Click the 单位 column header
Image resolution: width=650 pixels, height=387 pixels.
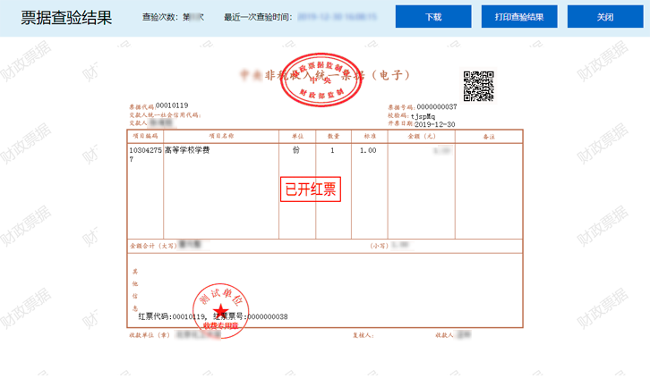point(297,136)
